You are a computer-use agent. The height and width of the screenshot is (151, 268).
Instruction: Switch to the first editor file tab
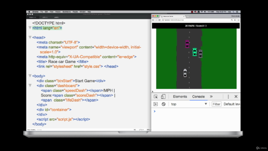33,18
